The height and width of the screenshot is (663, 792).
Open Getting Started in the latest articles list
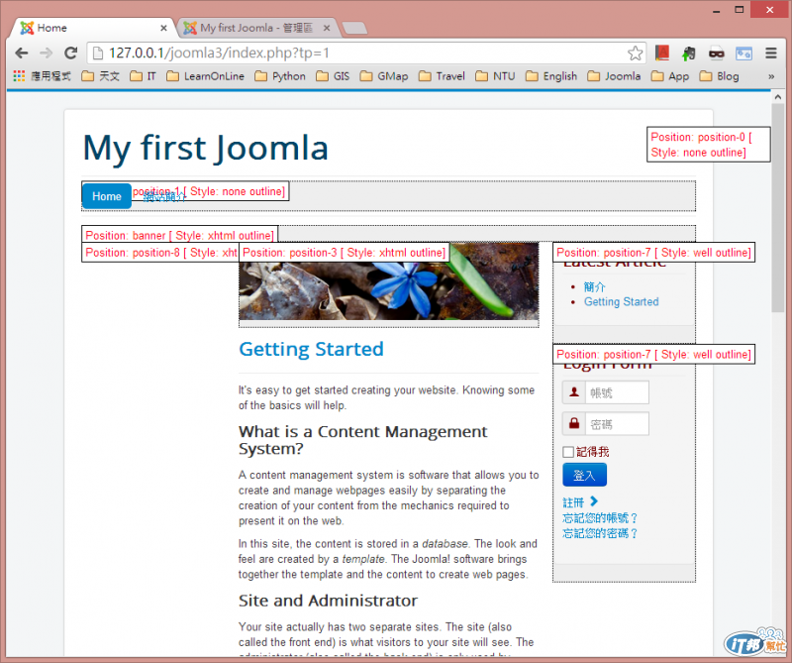[x=622, y=302]
